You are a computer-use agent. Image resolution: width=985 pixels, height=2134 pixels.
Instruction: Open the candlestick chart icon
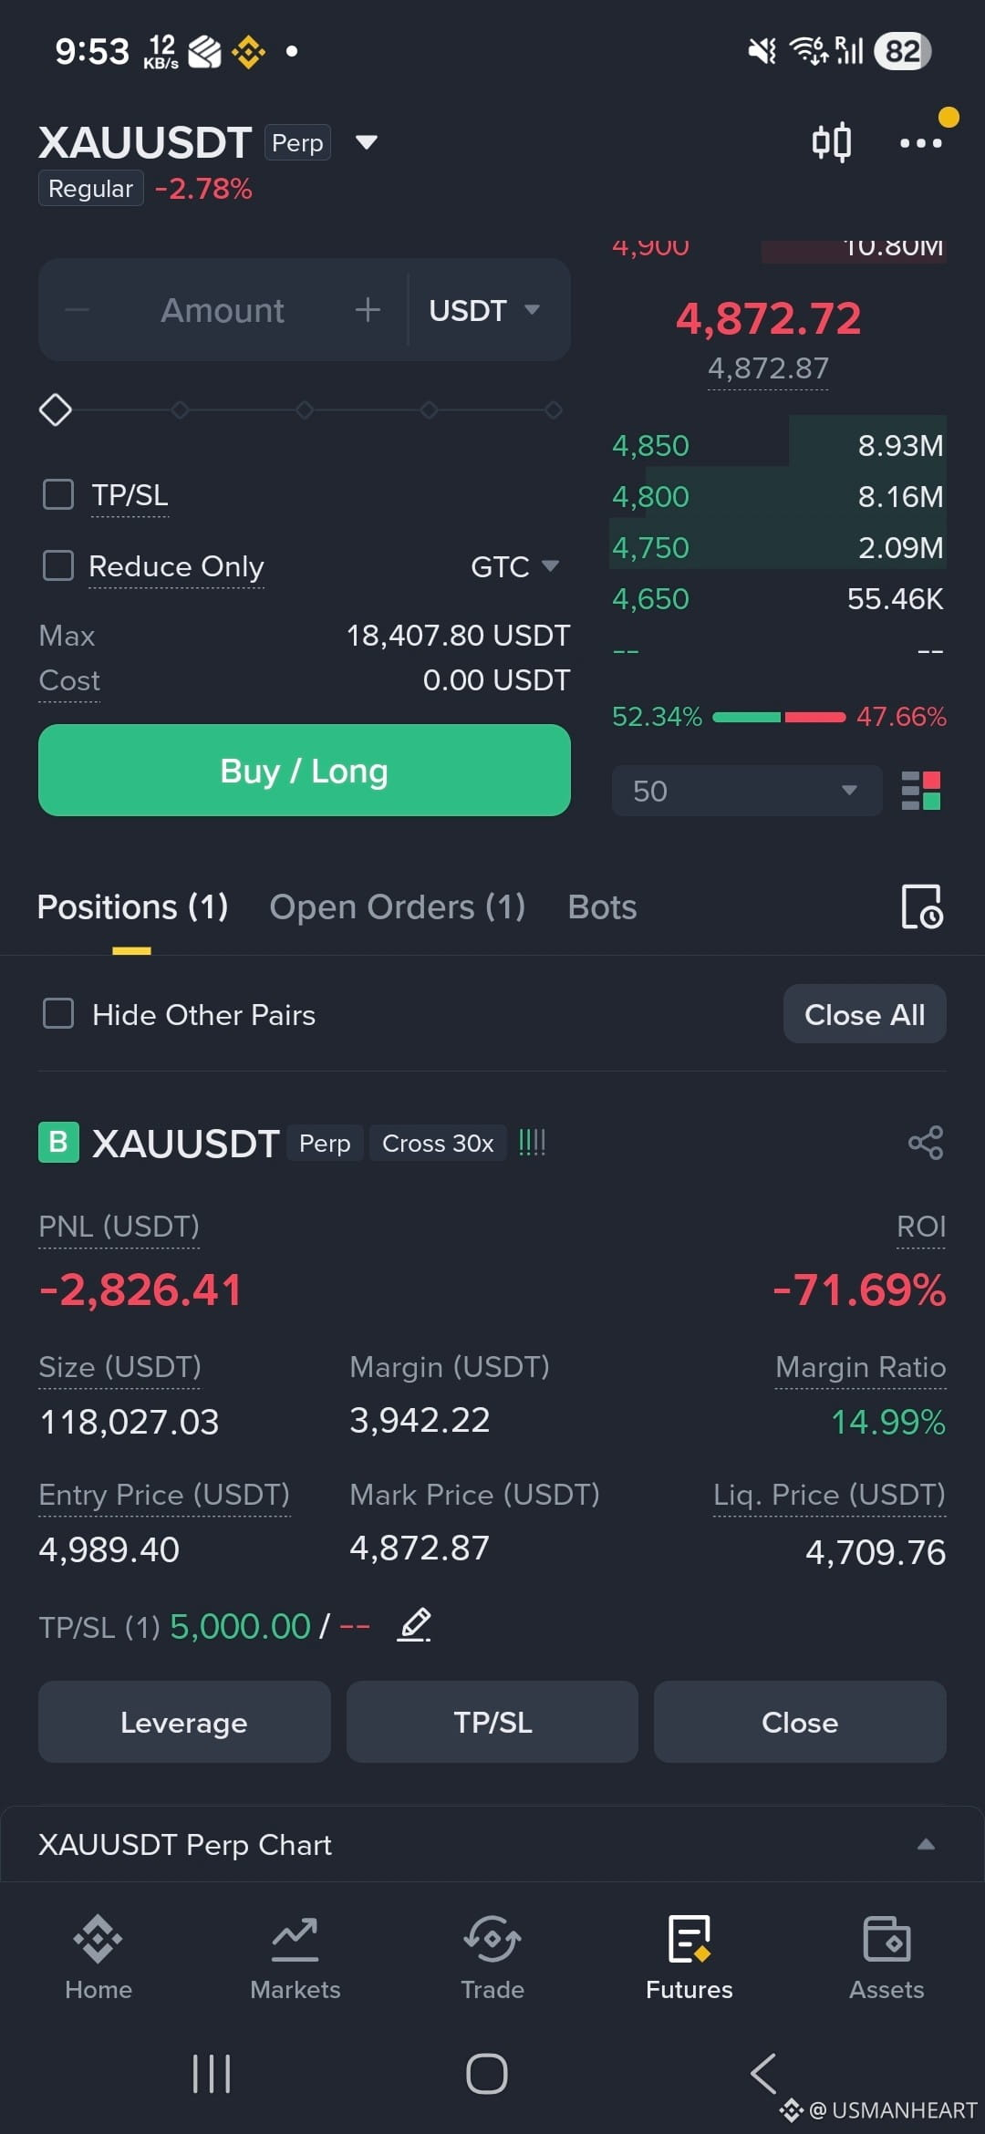pyautogui.click(x=831, y=142)
